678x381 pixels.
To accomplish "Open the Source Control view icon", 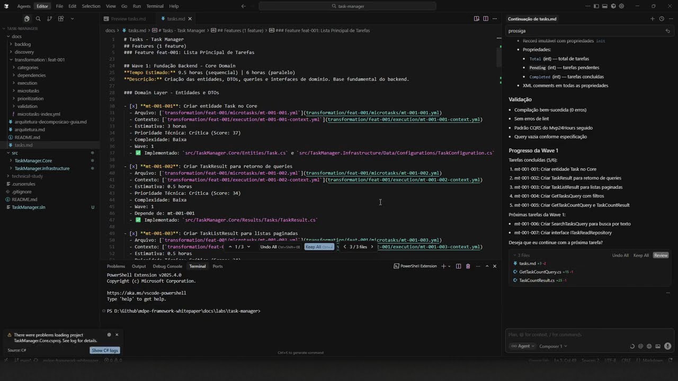I will point(49,19).
